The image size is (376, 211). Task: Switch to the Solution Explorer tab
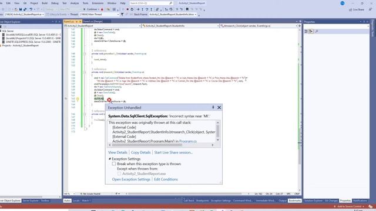[313, 200]
